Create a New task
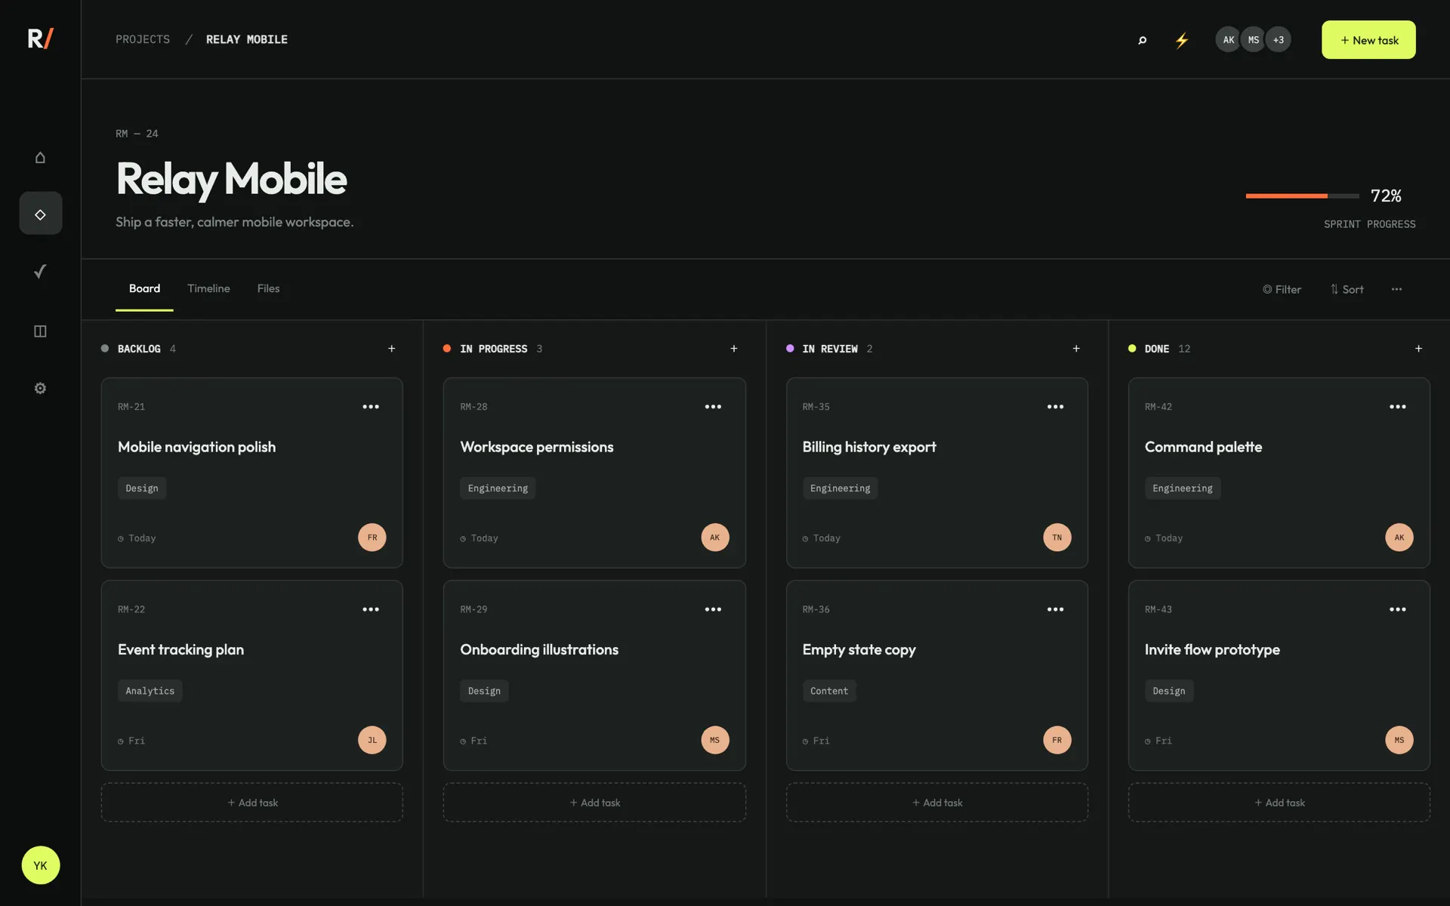The width and height of the screenshot is (1450, 906). pos(1368,40)
